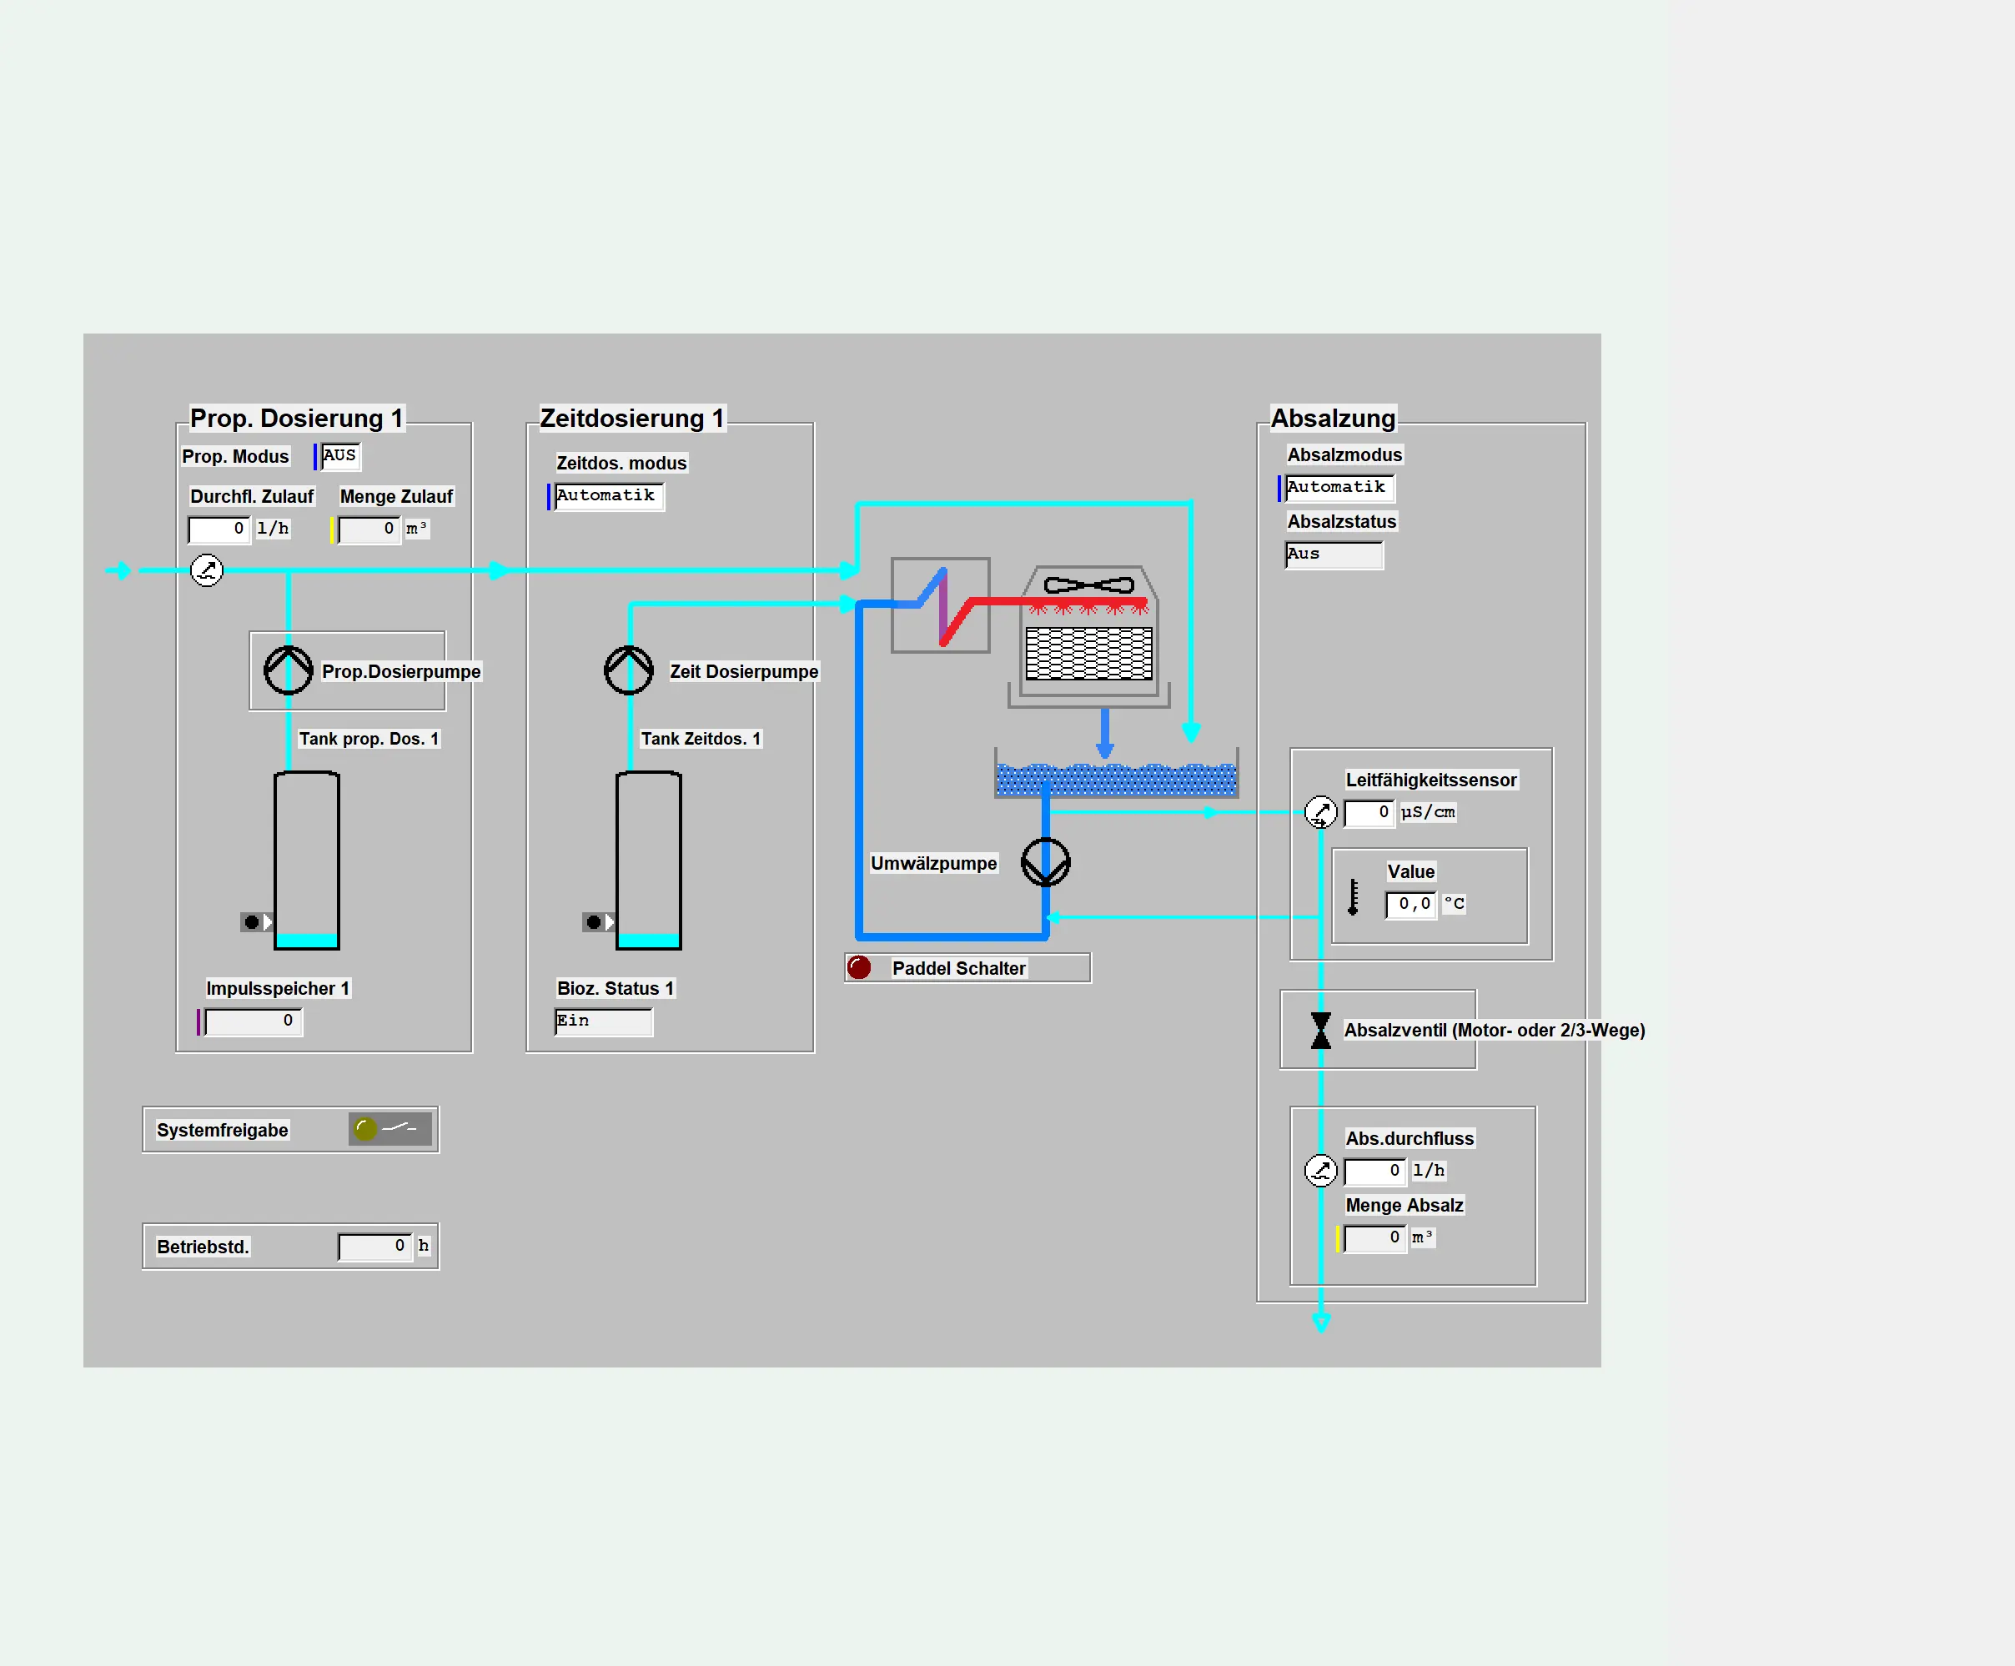The width and height of the screenshot is (2015, 1666).
Task: Click the Absalzventil valve symbol
Action: (1320, 1030)
